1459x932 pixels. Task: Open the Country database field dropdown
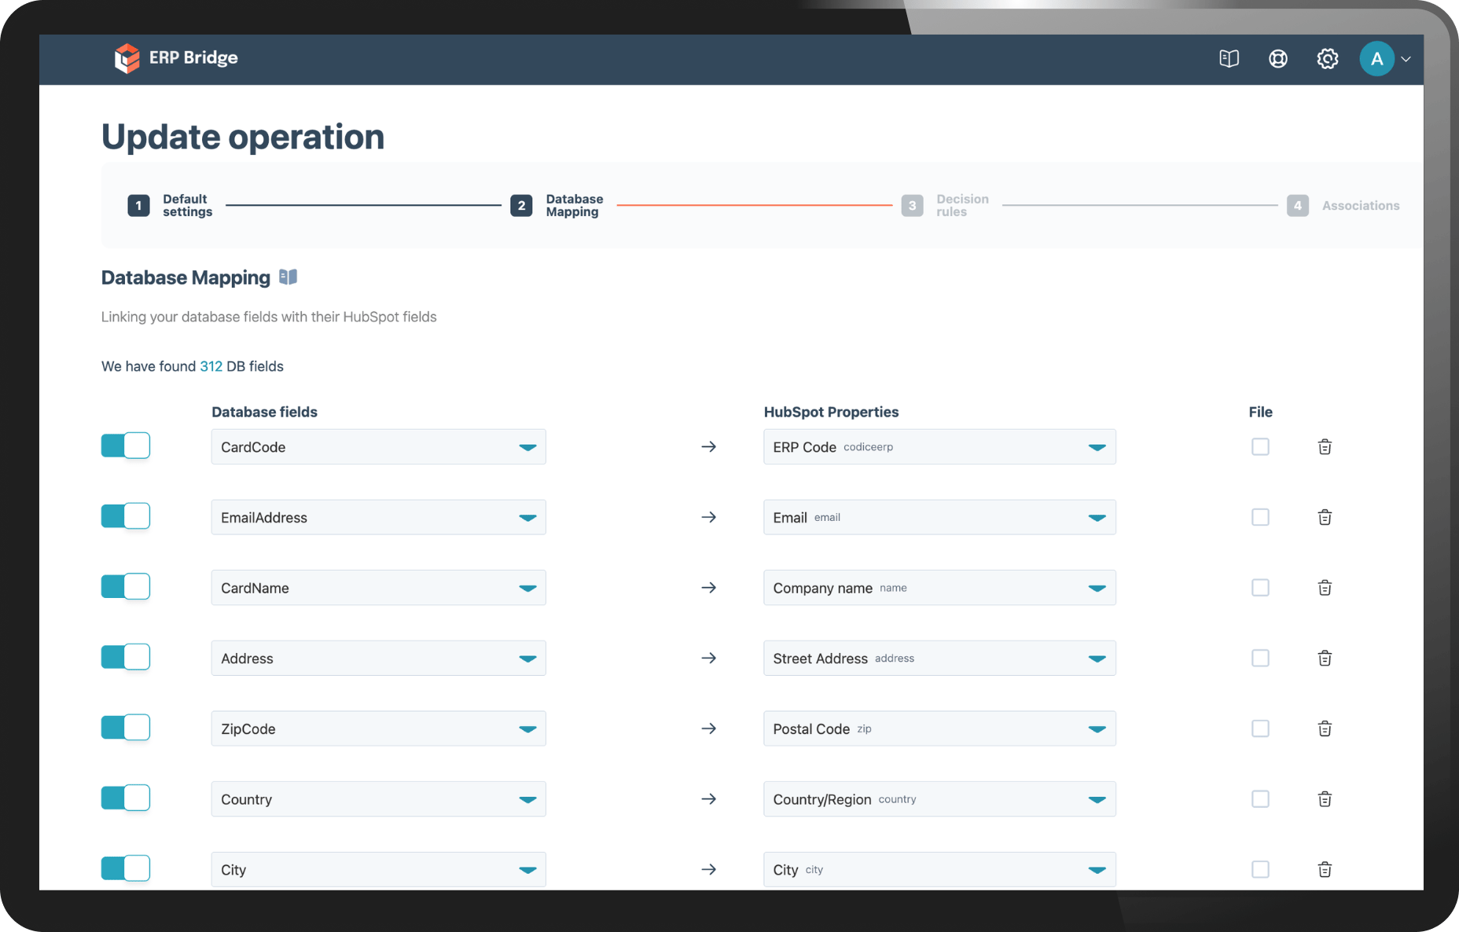[x=379, y=799]
